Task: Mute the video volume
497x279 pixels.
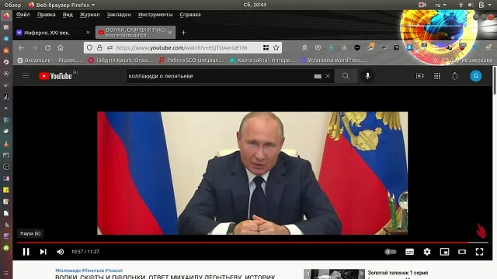Action: [61, 251]
